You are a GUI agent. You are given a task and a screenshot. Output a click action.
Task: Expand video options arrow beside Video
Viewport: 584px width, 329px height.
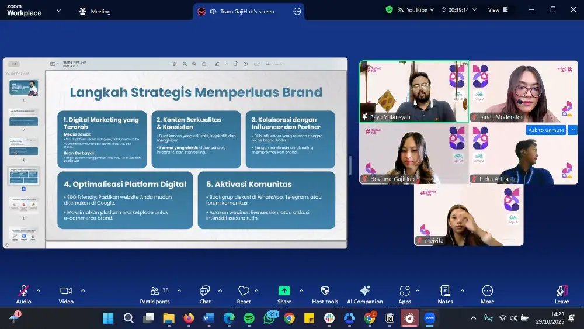tap(83, 290)
